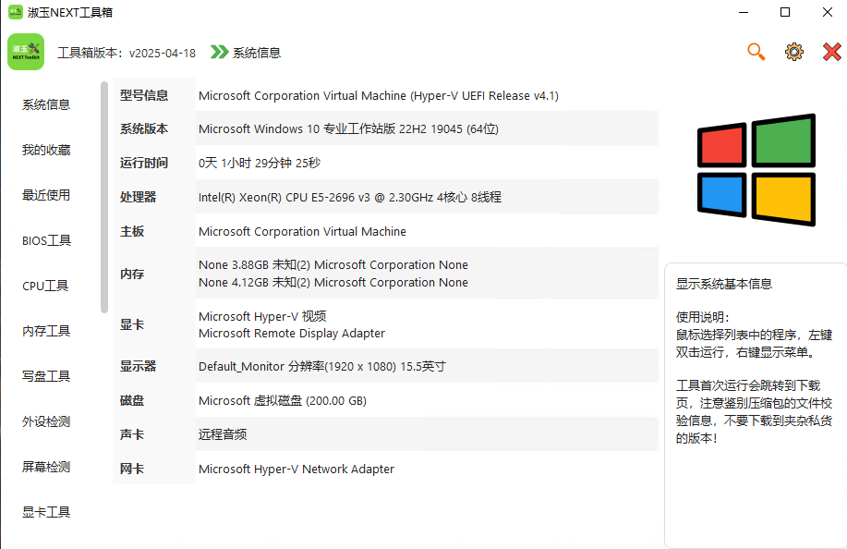Minimize the toolbox window

click(x=744, y=12)
